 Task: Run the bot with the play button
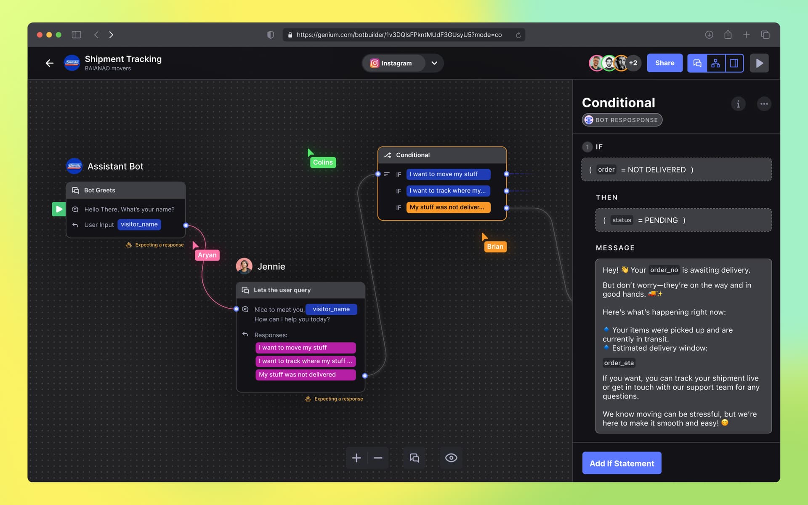[759, 63]
